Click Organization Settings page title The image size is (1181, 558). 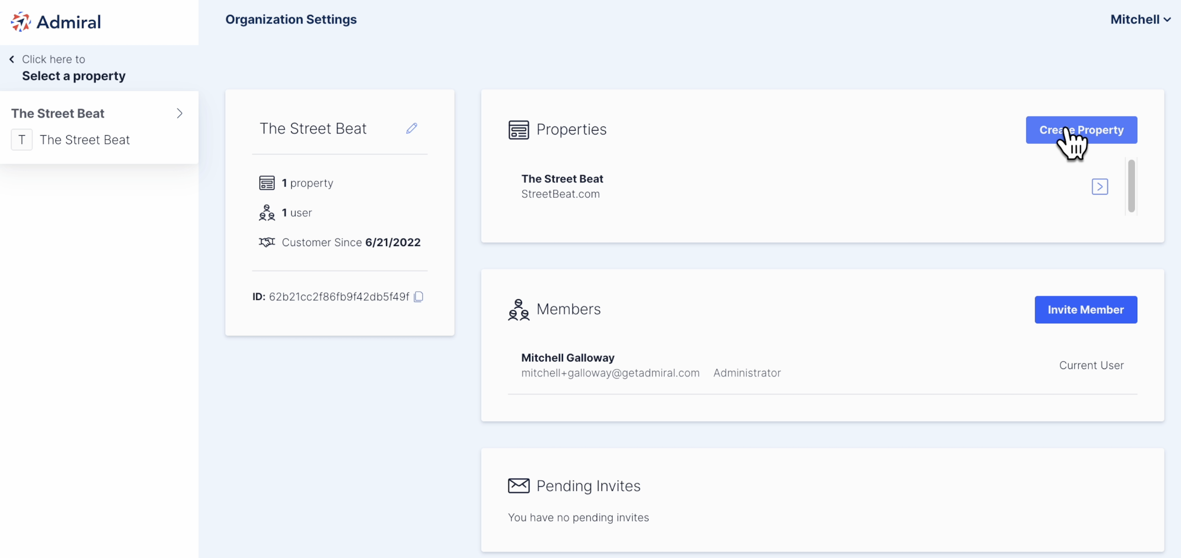coord(291,19)
